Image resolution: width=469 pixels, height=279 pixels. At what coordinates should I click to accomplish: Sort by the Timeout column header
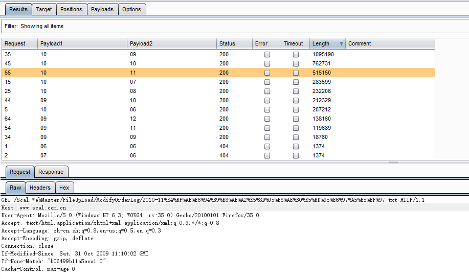pos(295,43)
